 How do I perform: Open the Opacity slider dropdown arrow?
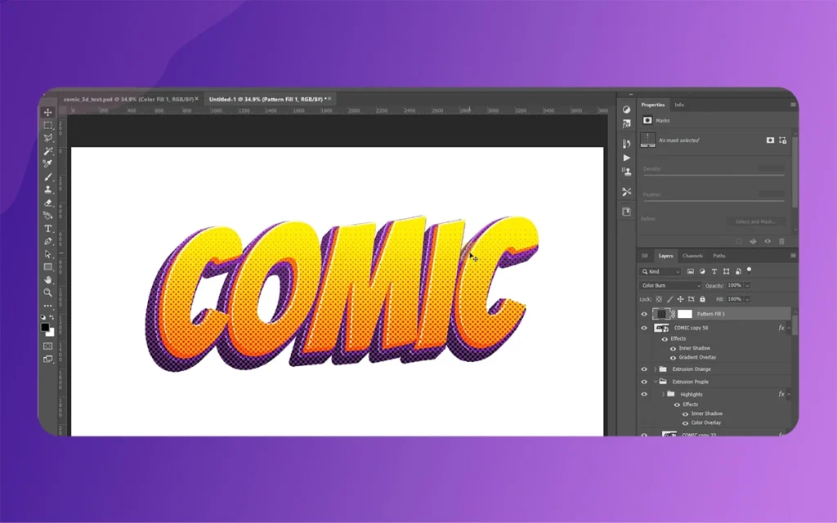pos(747,285)
